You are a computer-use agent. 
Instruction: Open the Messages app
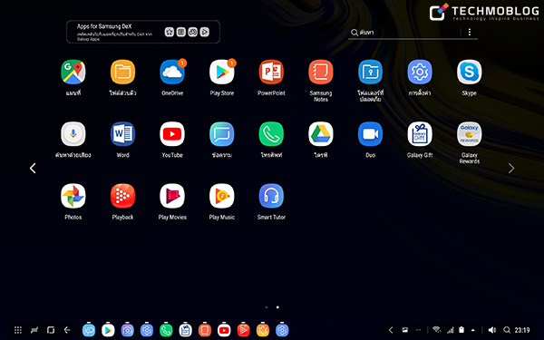[x=222, y=134]
